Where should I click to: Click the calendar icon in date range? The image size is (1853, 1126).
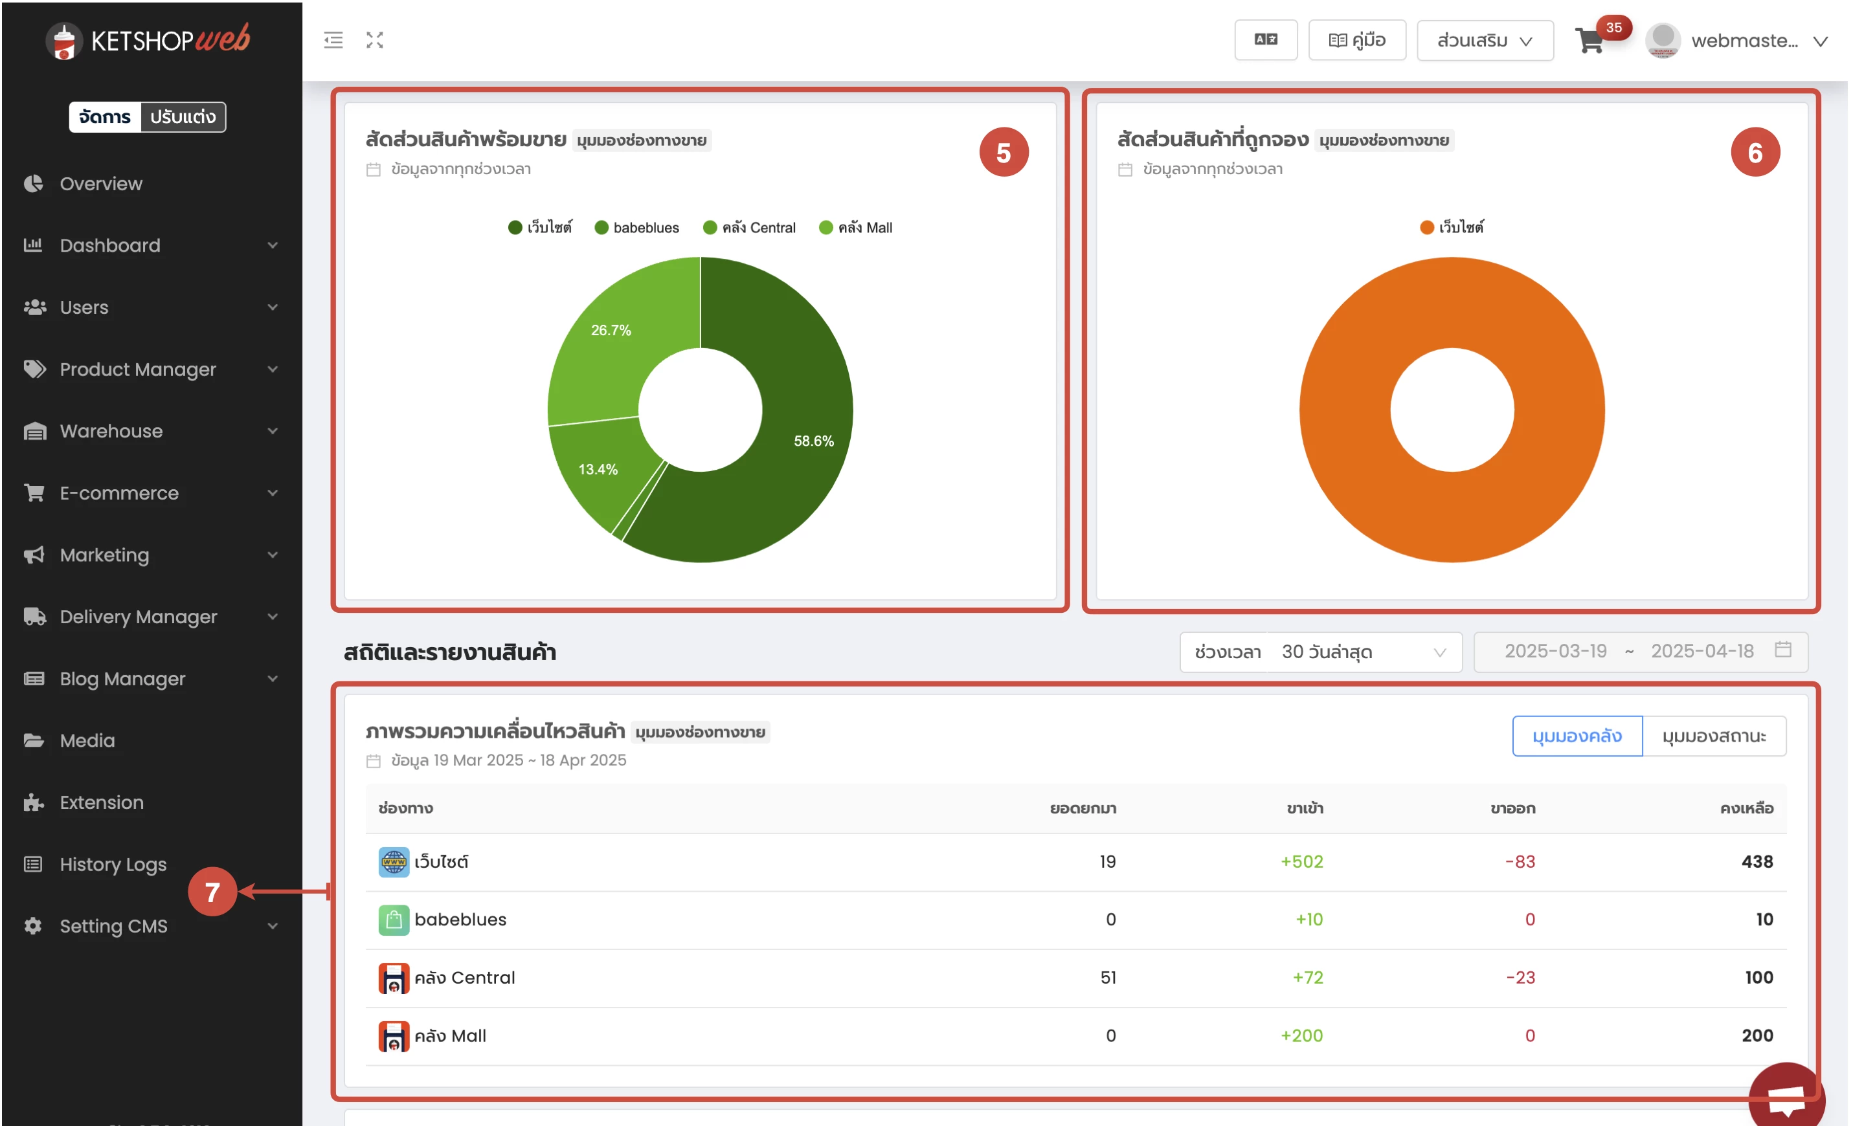coord(1782,650)
